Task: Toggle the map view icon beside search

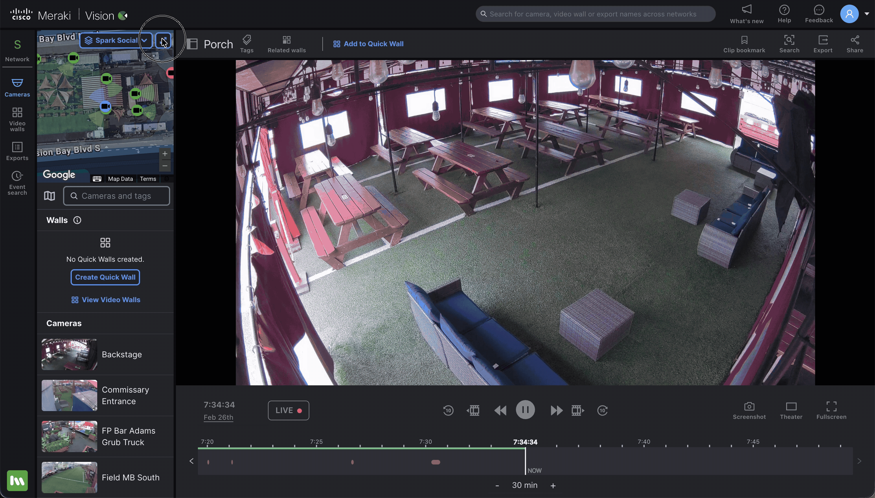Action: (49, 196)
